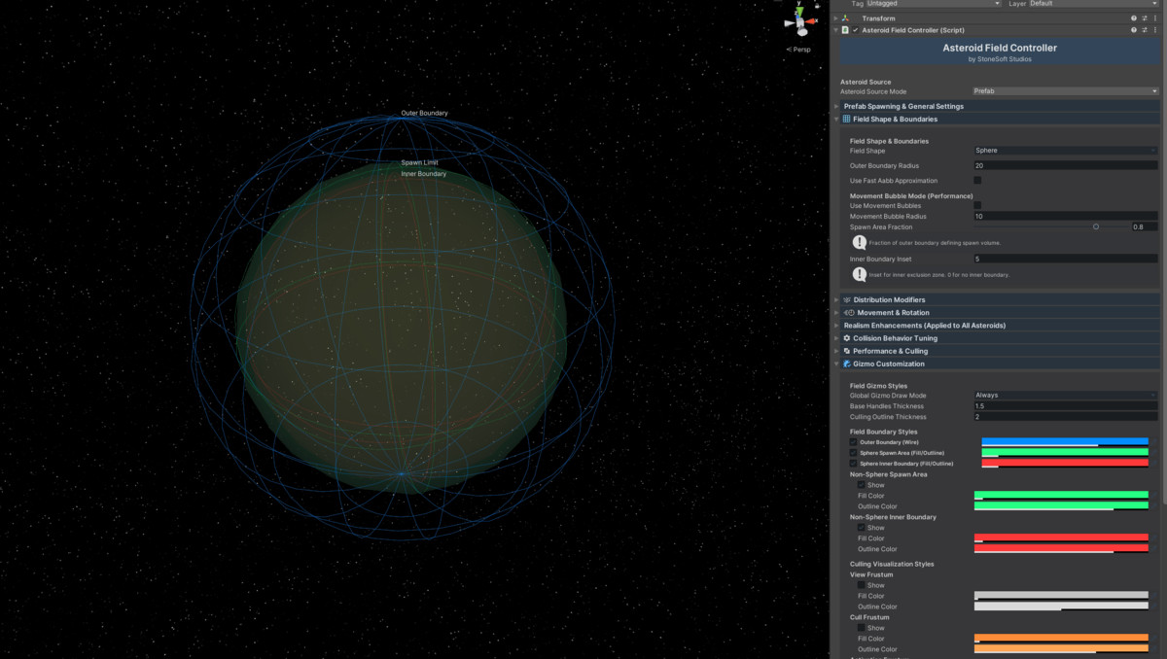This screenshot has height=659, width=1167.
Task: Click the Inner Boundary Inset field
Action: 1066,259
